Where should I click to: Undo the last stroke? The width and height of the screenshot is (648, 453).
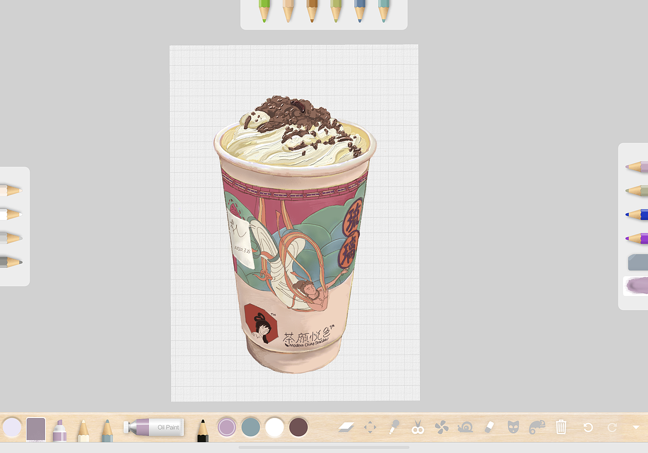click(x=588, y=427)
